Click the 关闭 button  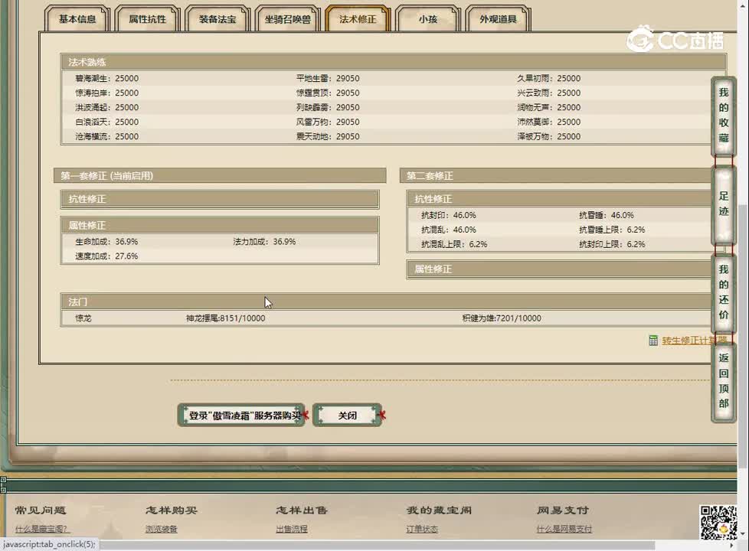click(347, 416)
